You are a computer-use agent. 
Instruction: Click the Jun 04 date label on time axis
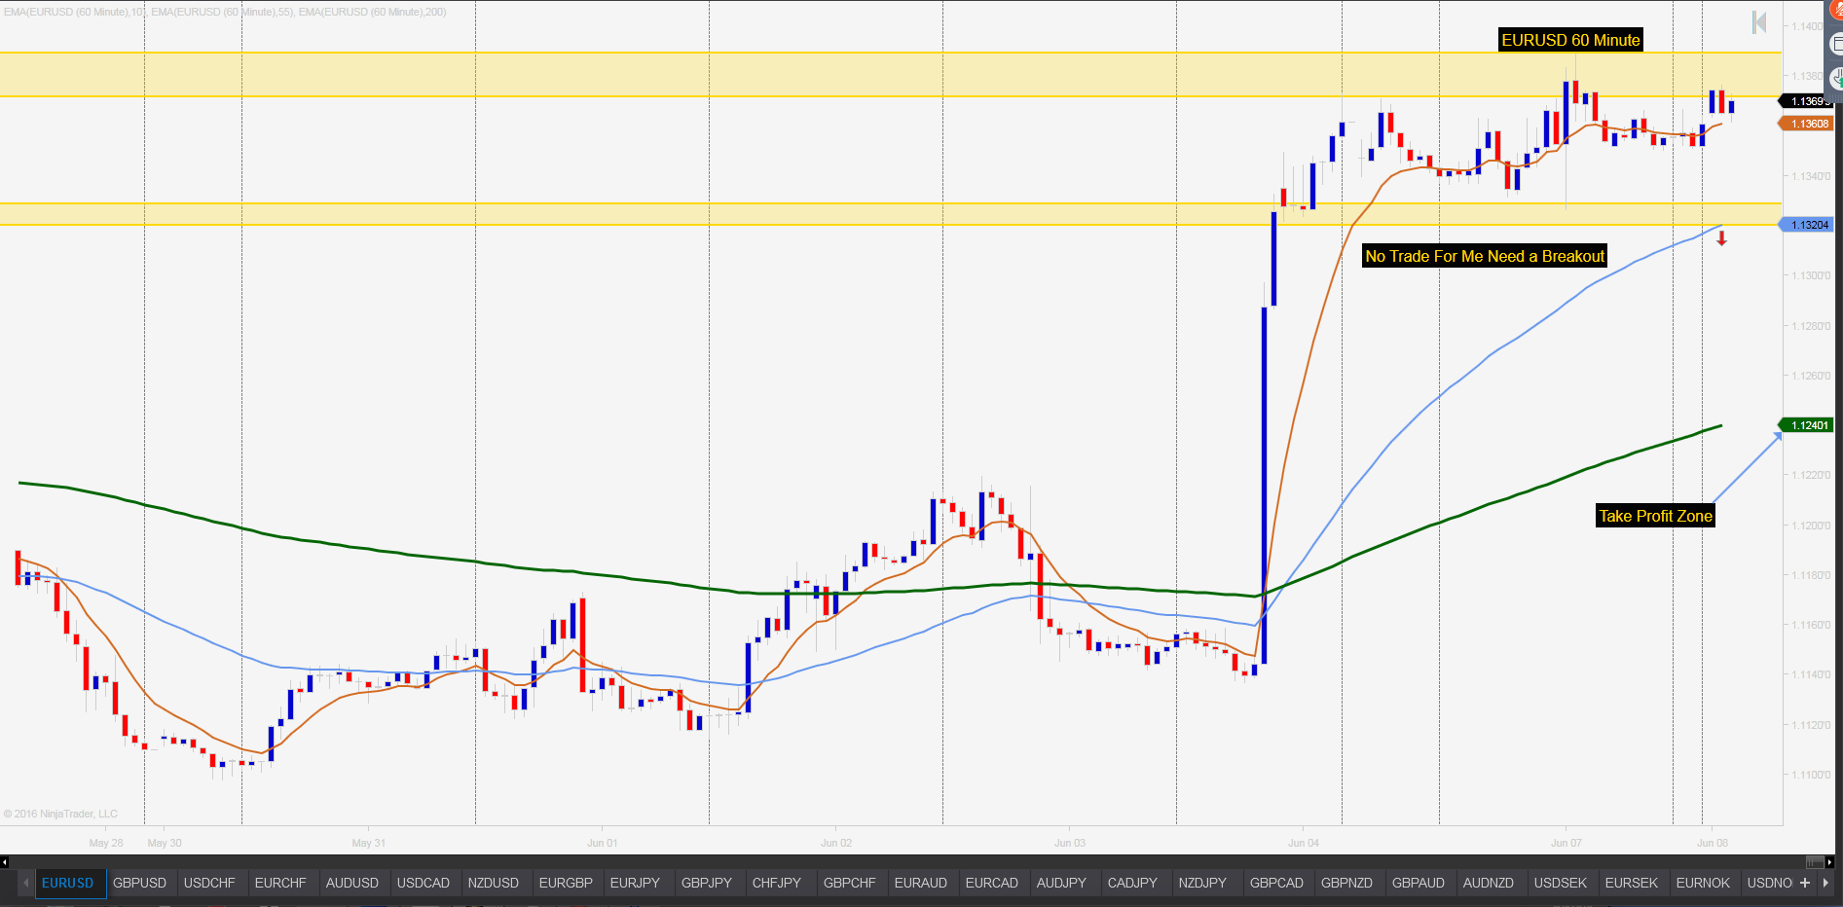point(1304,843)
